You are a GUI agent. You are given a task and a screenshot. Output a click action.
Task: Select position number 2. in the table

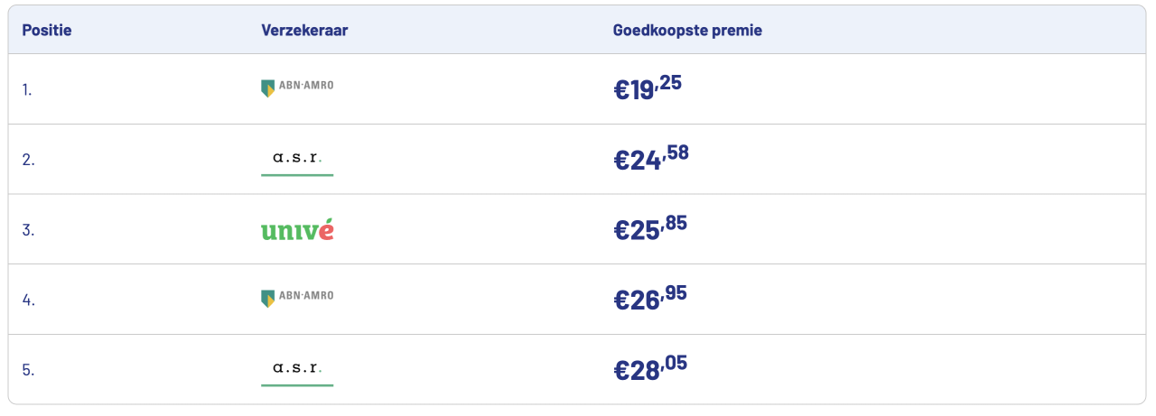pyautogui.click(x=28, y=160)
